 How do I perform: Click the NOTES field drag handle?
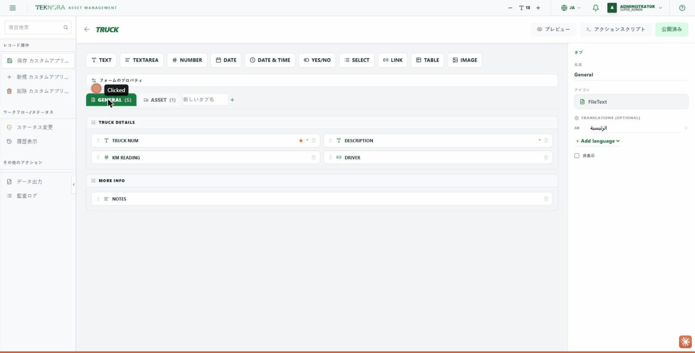pyautogui.click(x=98, y=199)
